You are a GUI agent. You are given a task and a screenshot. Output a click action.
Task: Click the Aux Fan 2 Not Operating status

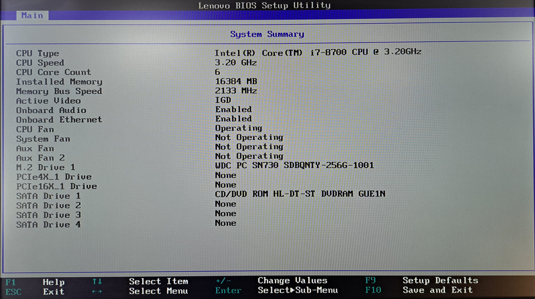249,156
